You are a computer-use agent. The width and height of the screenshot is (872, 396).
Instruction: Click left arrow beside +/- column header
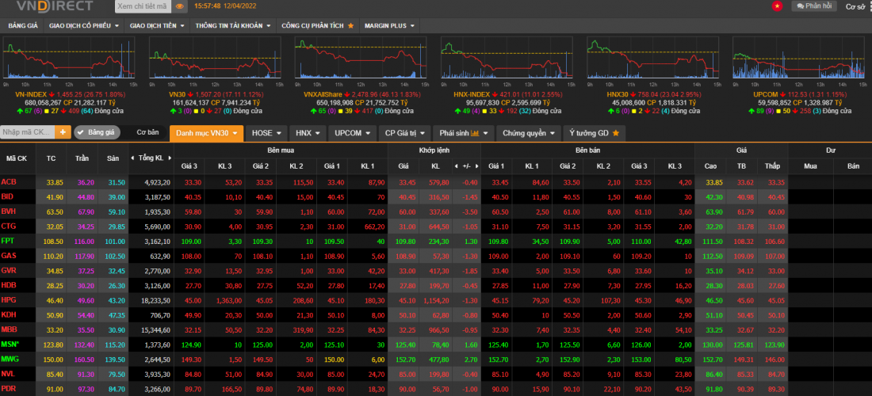pos(456,166)
